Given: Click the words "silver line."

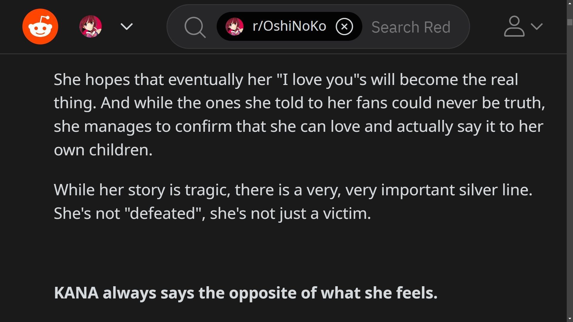Looking at the screenshot, I should point(495,190).
